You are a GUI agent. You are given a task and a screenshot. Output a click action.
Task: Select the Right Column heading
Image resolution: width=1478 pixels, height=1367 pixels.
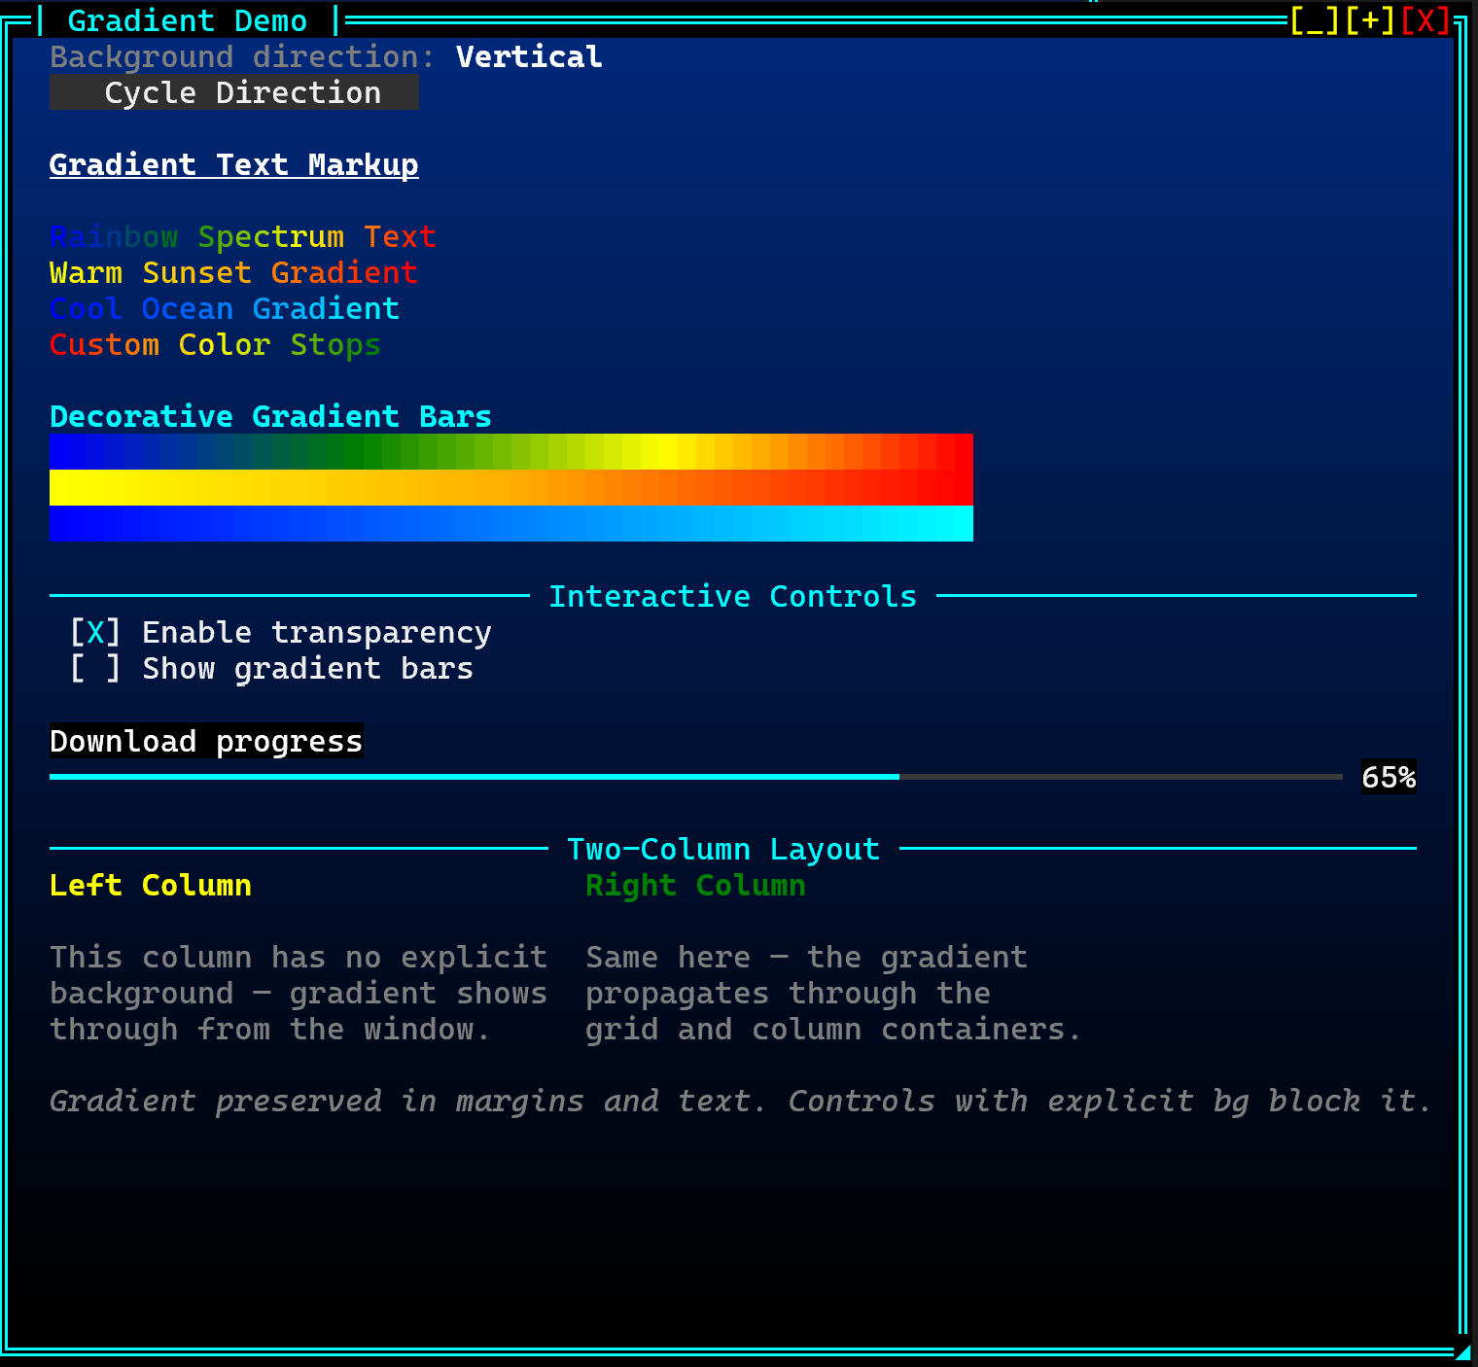(696, 885)
